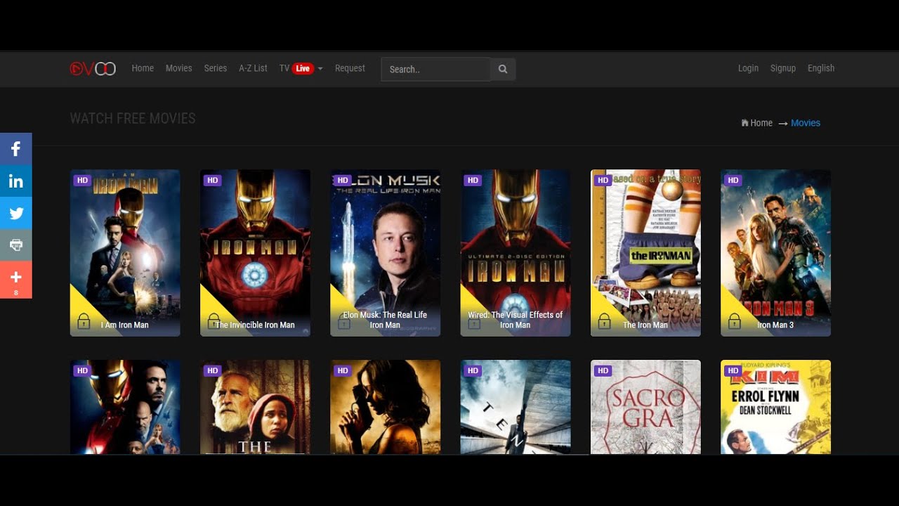Click HD badge on I Am Iron Man

click(82, 181)
